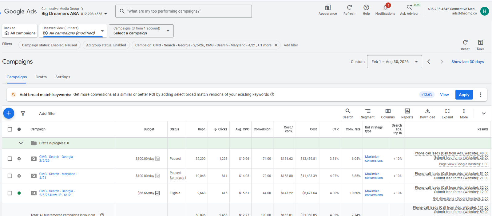Screen dimensions: 492x216
Task: Click the funnel filter icon
Action: [23, 113]
